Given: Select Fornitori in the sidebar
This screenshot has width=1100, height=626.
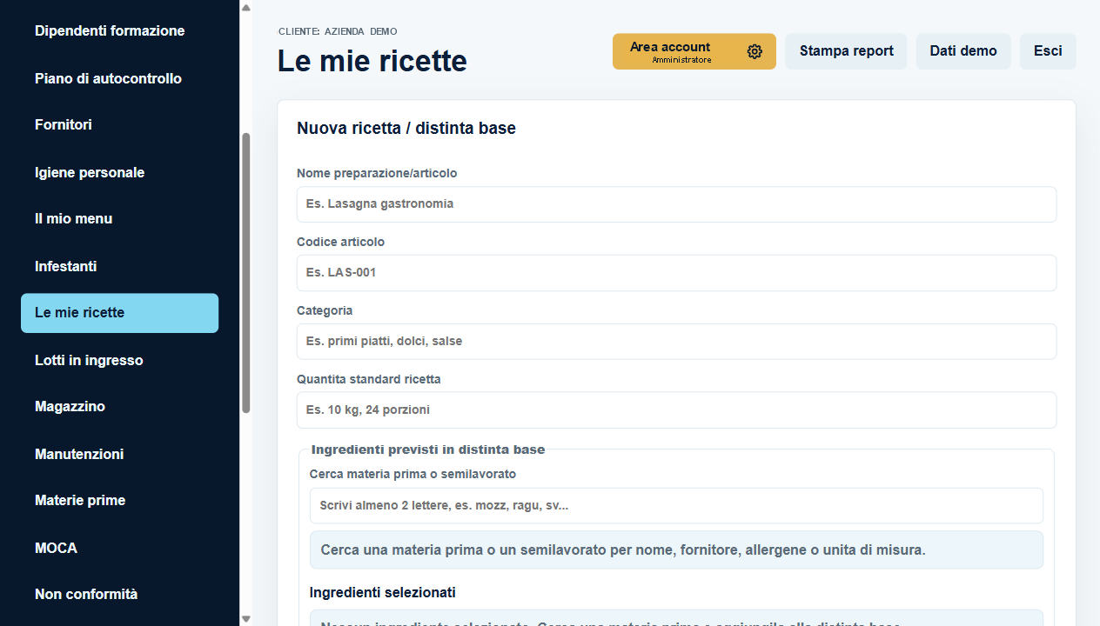Looking at the screenshot, I should click(119, 125).
